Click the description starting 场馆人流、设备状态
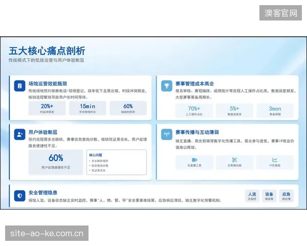Screen dimensions: 307x246 pos(125,200)
